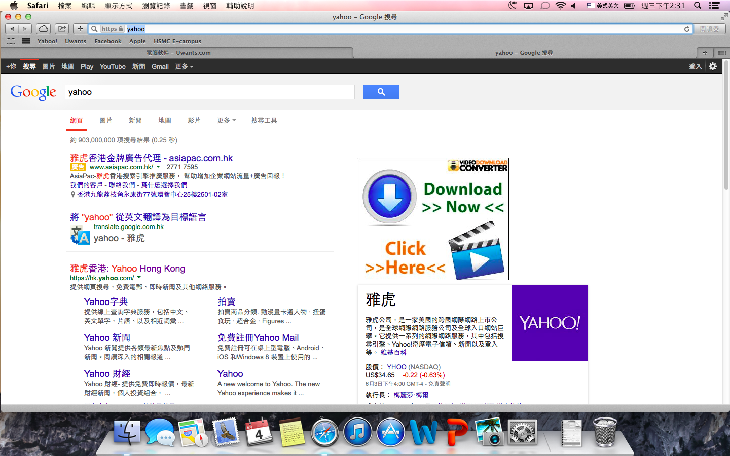Image resolution: width=730 pixels, height=456 pixels.
Task: Open Google settings gear icon
Action: click(713, 66)
